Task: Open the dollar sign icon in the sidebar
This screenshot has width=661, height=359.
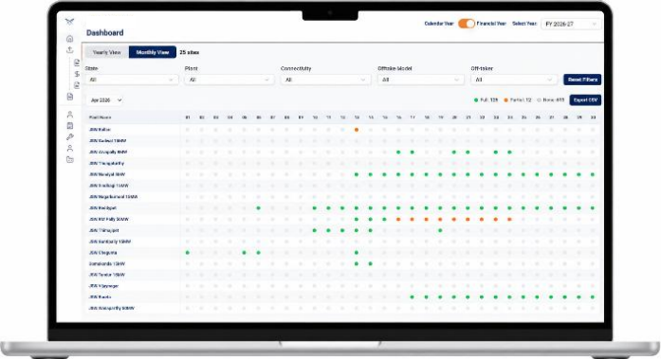Action: pos(77,74)
